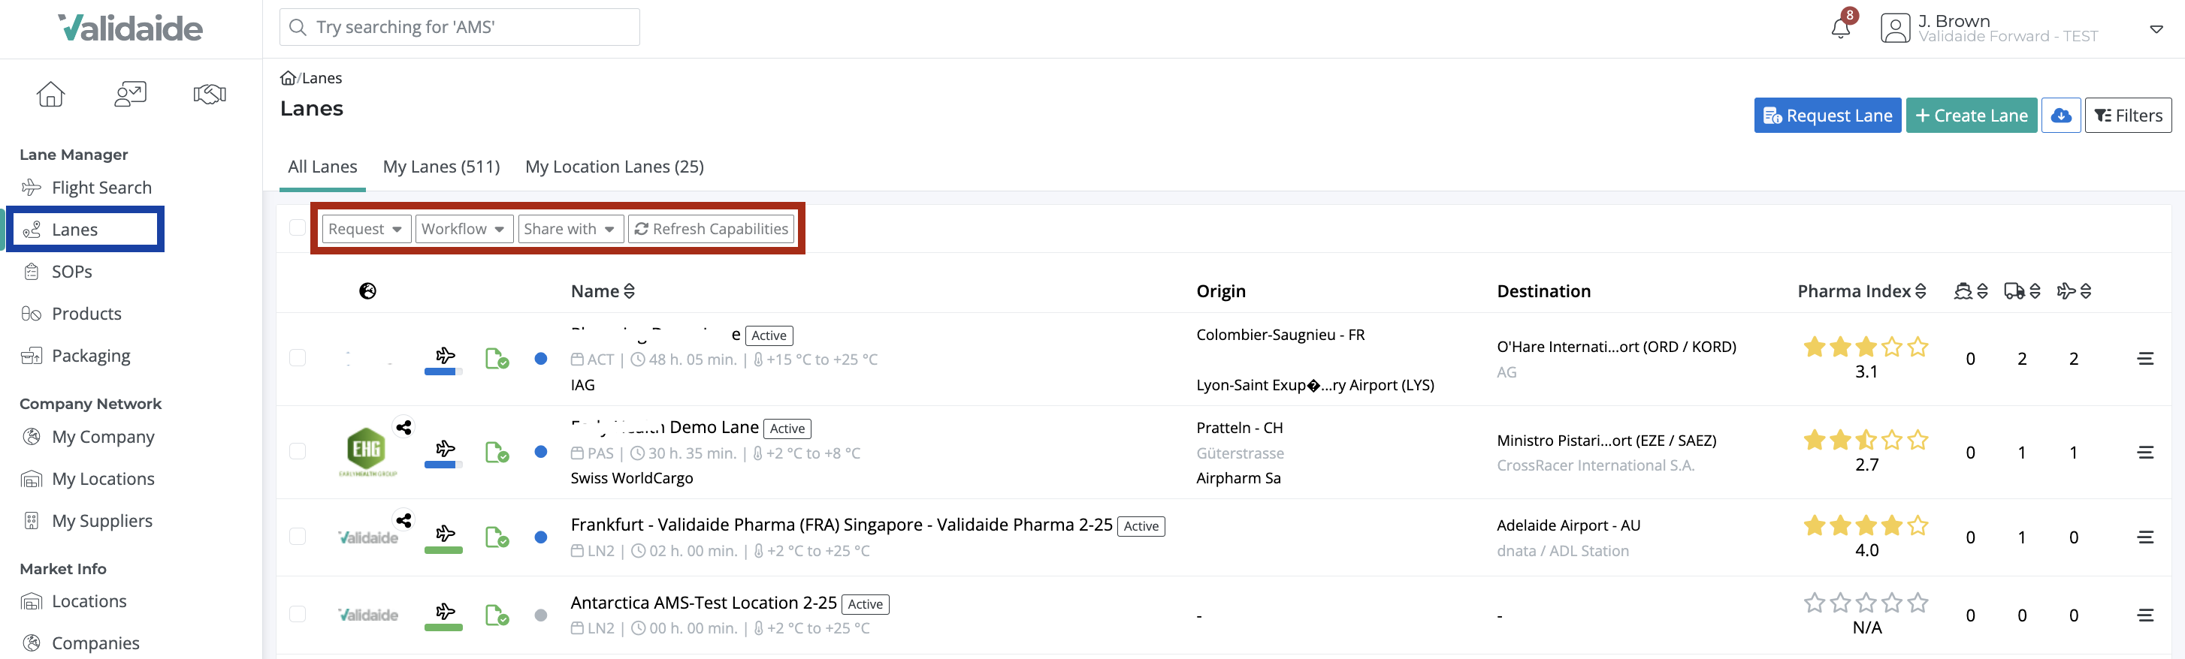The height and width of the screenshot is (659, 2185).
Task: Check the Demo Lane row checkbox
Action: point(298,452)
